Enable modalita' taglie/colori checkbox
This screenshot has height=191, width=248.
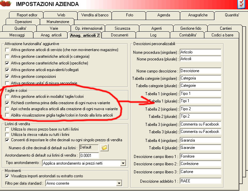pyautogui.click(x=7, y=97)
